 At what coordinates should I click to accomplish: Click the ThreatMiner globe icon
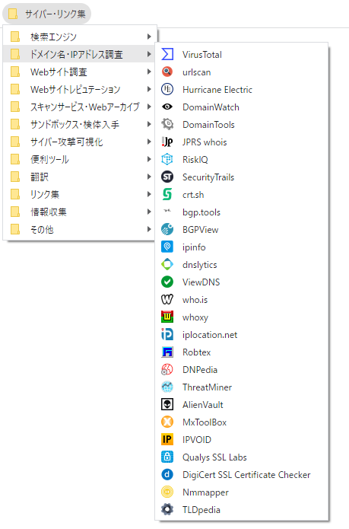pos(167,387)
